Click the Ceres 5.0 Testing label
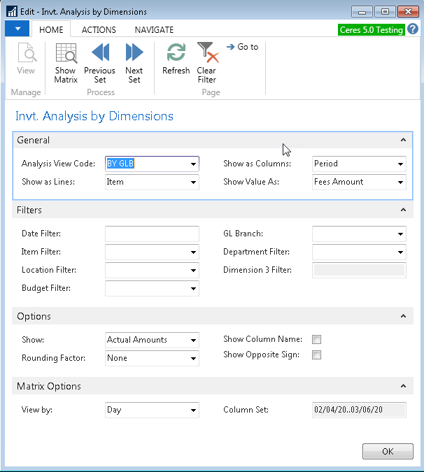 coord(370,29)
